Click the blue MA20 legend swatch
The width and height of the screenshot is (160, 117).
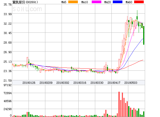tap(118, 2)
